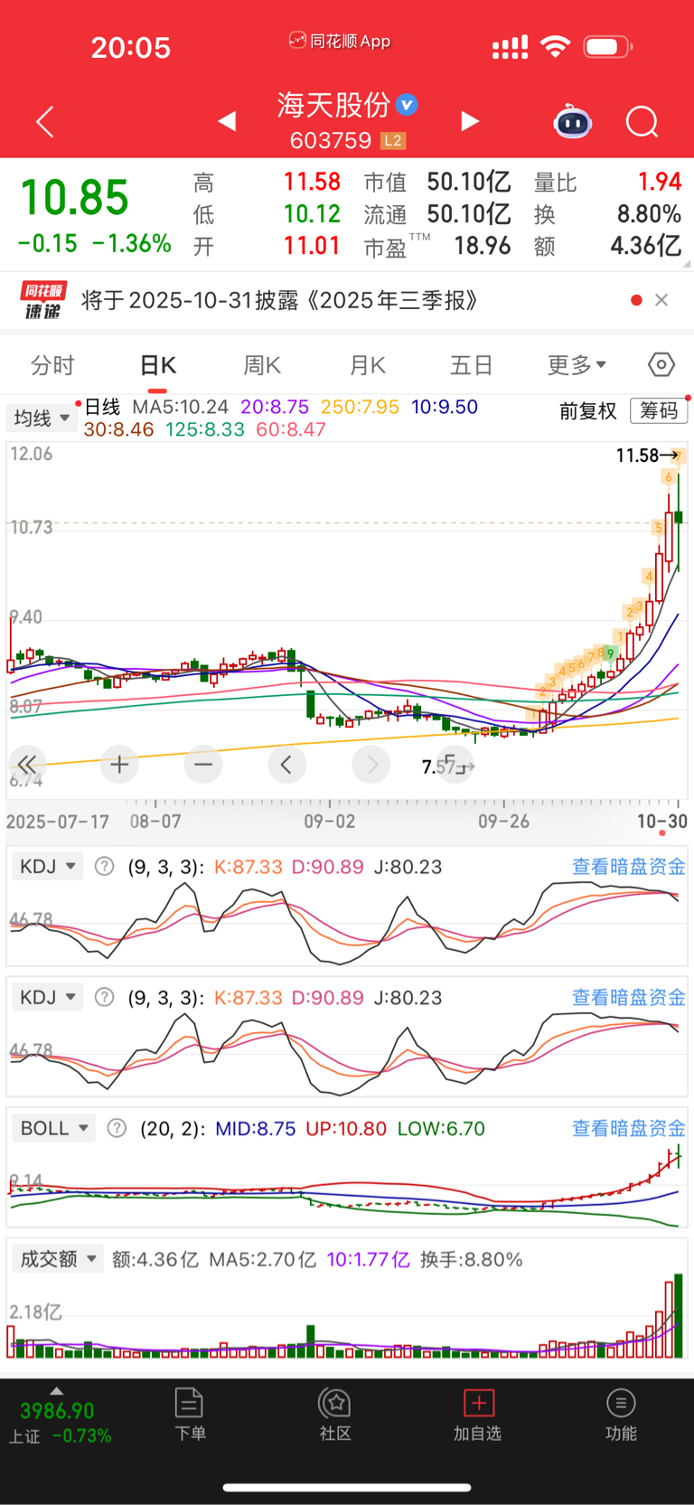694x1505 pixels.
Task: Open 功能 functions menu icon
Action: [621, 1415]
